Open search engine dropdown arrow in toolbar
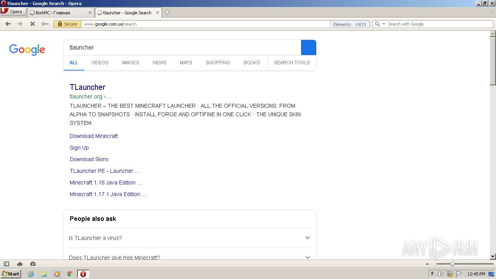Image resolution: width=496 pixels, height=279 pixels. click(x=384, y=24)
